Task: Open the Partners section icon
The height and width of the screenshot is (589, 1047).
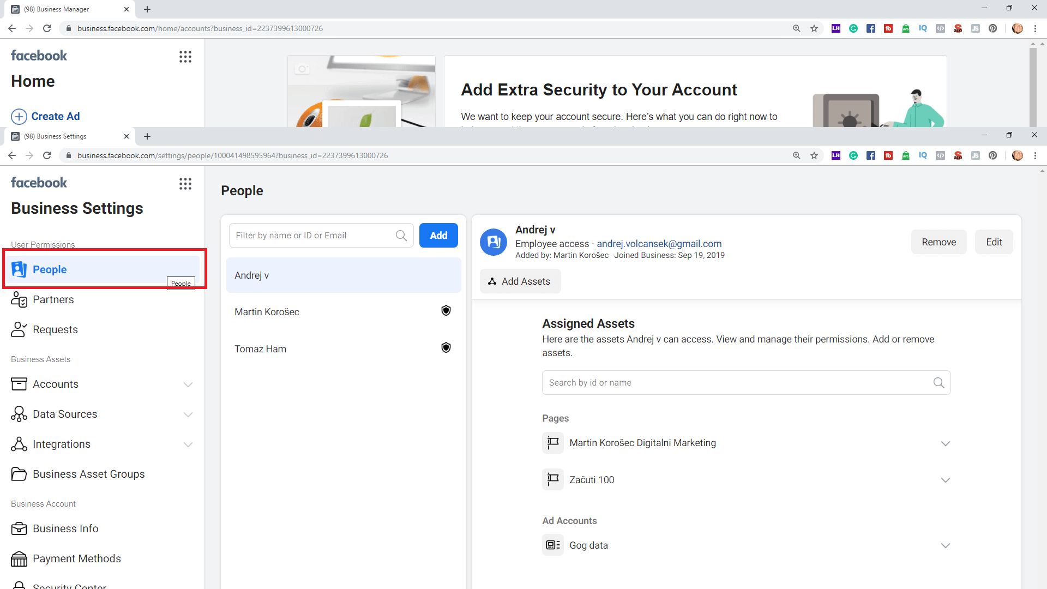Action: 19,299
